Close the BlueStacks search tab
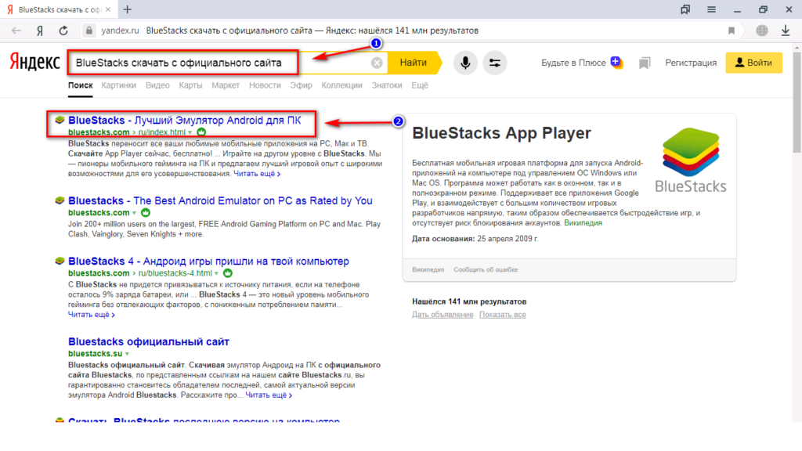Screen dimensions: 802x451 point(108,9)
